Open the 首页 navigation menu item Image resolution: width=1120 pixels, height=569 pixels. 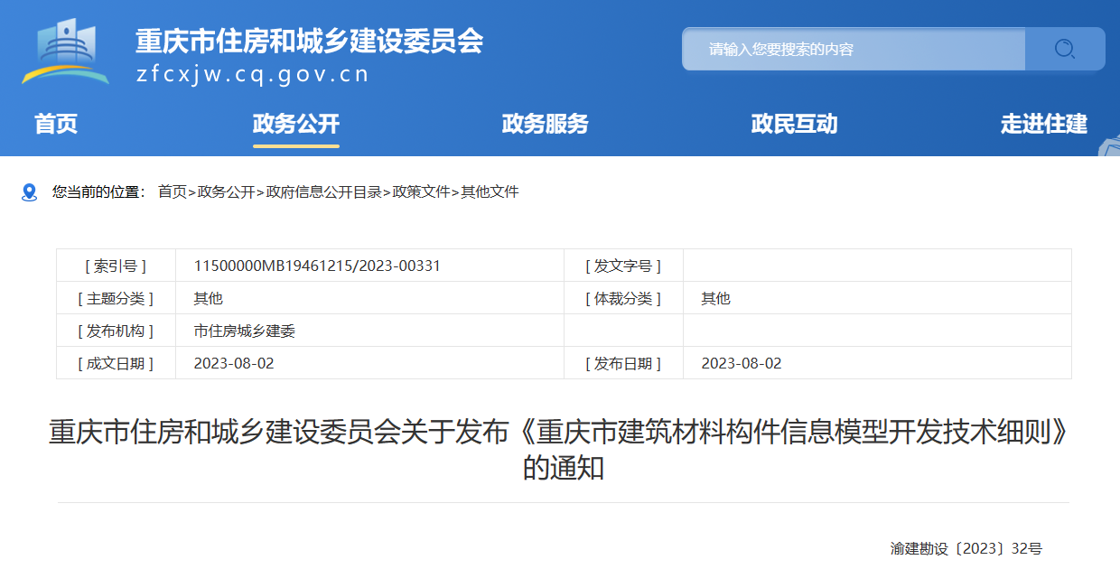point(55,125)
